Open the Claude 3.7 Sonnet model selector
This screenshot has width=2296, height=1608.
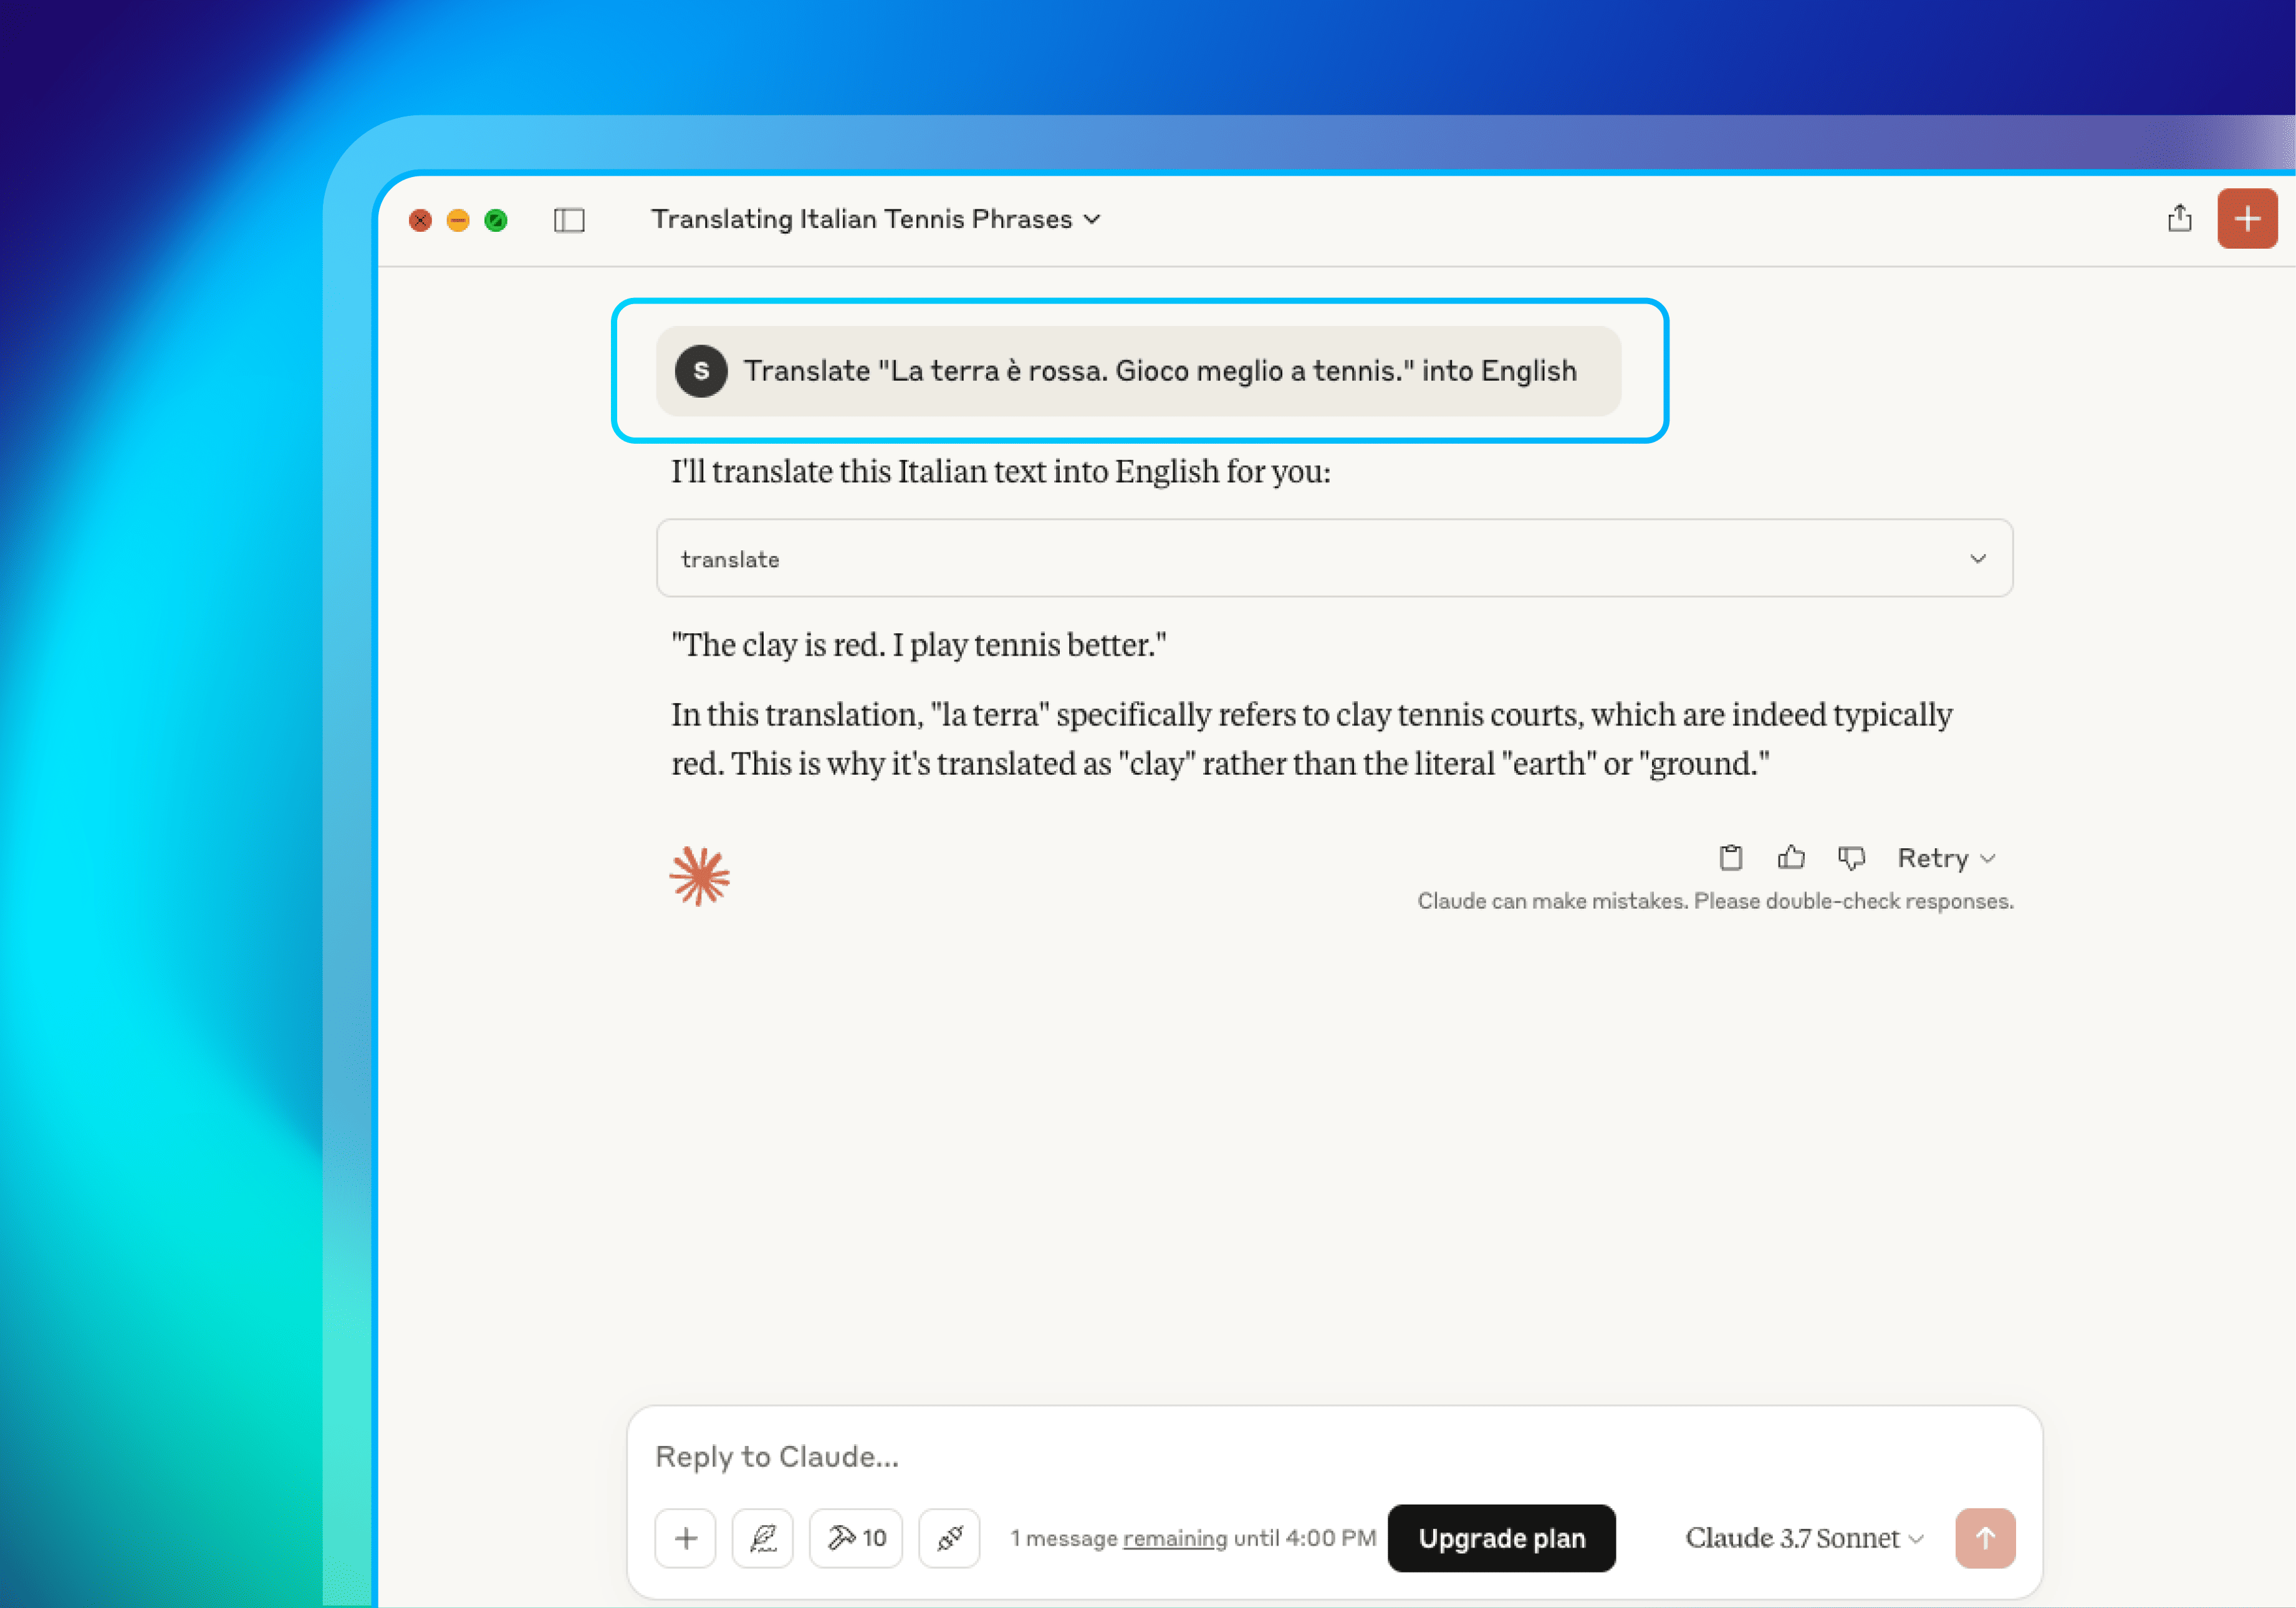point(1804,1538)
